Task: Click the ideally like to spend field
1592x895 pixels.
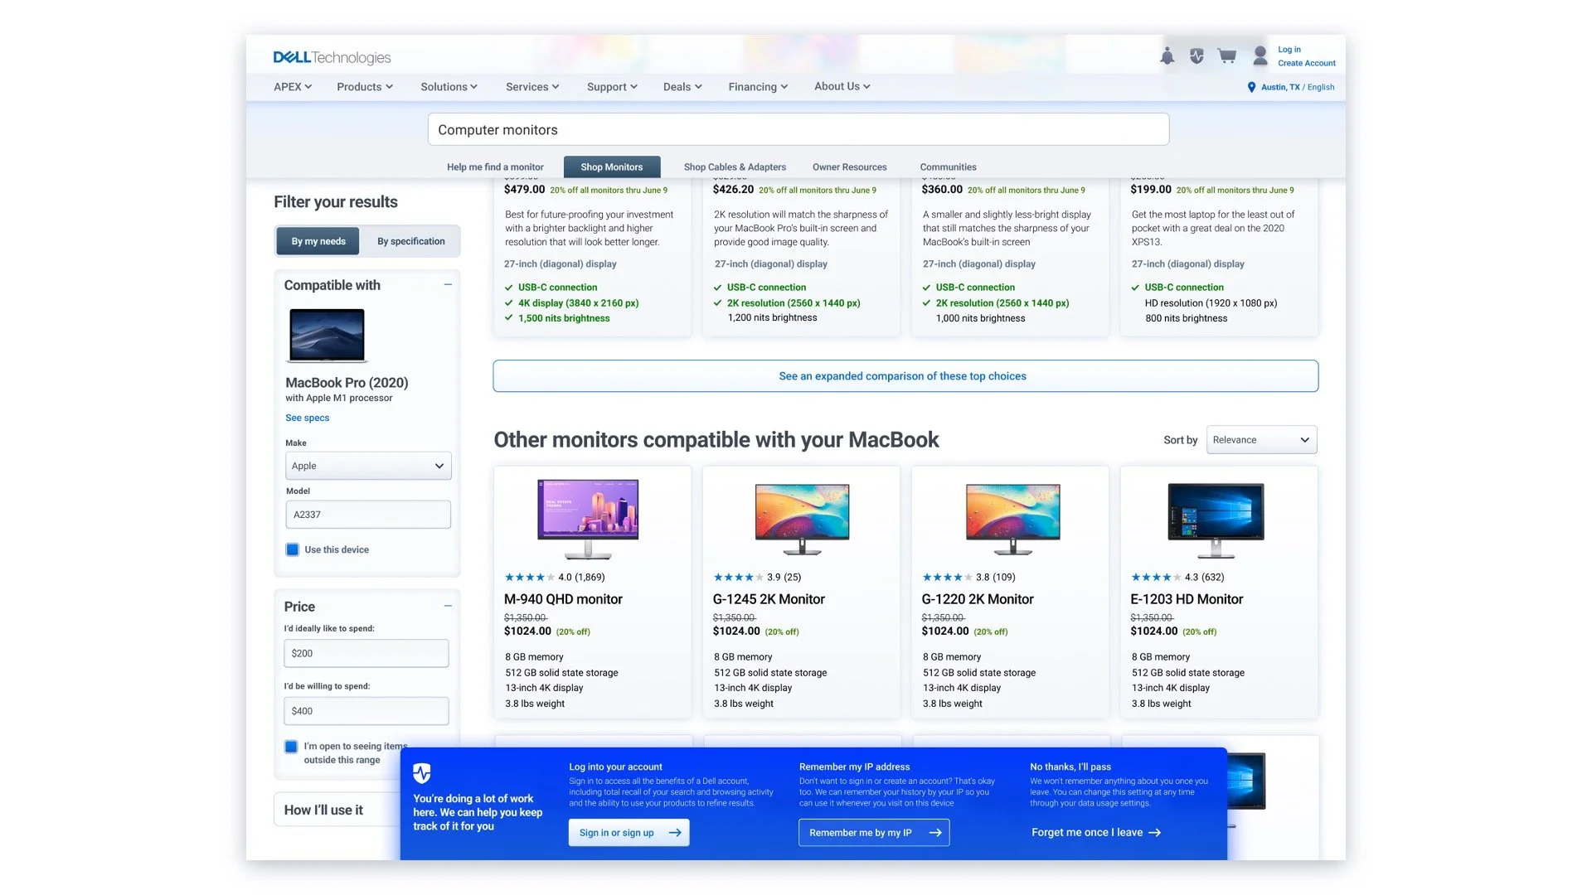Action: click(366, 653)
